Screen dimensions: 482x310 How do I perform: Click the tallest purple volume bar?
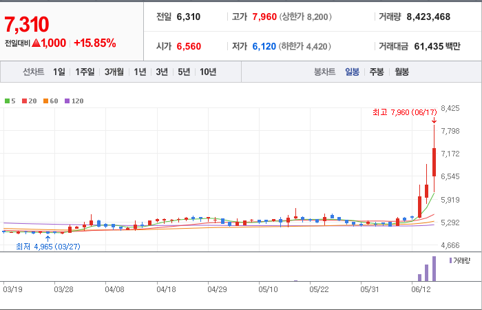434,269
